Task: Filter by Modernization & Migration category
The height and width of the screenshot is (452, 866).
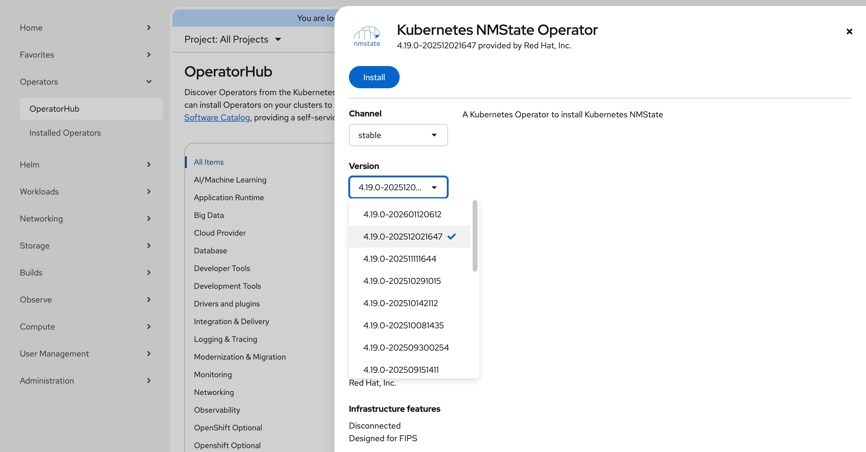Action: [x=240, y=357]
